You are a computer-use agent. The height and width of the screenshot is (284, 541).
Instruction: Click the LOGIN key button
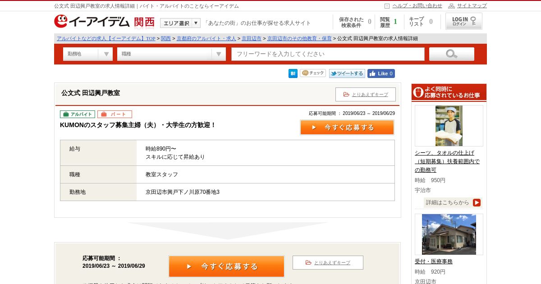[464, 21]
